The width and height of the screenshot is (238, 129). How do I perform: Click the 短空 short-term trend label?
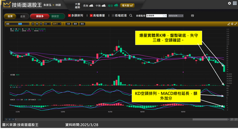[111, 5]
